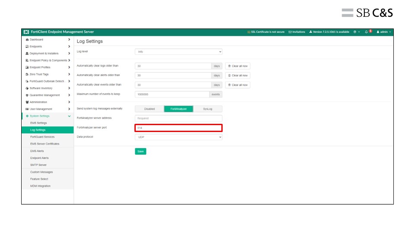Click the Endpoint Profiles icon
The width and height of the screenshot is (415, 233).
27,67
